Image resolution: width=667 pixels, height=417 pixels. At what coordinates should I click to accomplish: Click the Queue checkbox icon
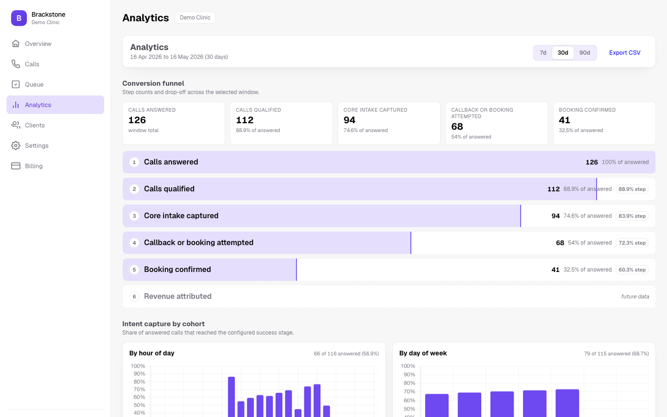point(16,84)
